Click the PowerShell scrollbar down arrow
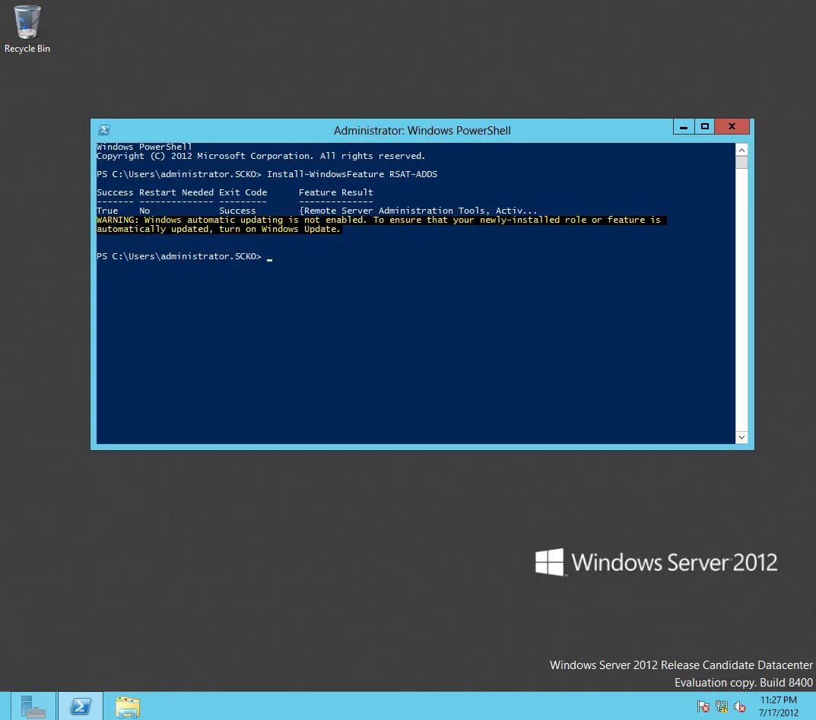The width and height of the screenshot is (816, 720). coord(741,437)
